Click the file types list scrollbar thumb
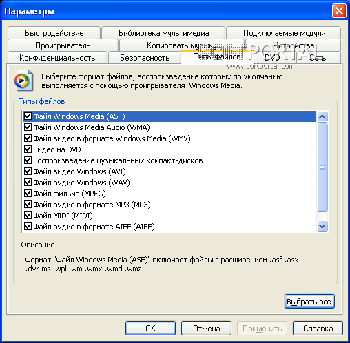The width and height of the screenshot is (350, 343). click(x=322, y=167)
